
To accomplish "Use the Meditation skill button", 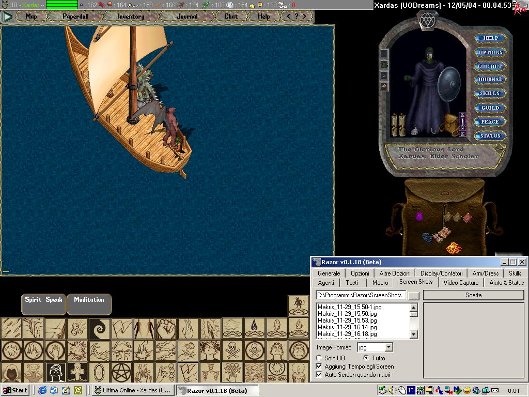I will coord(89,304).
